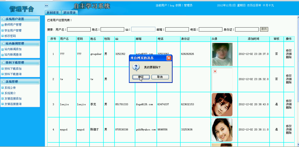
Task: Open 友情连接查询 in sidebar
Action: [13, 104]
